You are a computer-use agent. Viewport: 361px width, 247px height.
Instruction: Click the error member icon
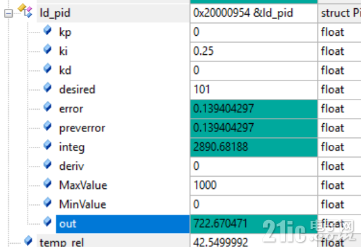[47, 107]
